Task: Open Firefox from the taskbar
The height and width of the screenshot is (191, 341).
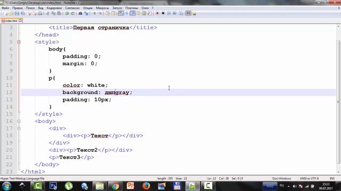Action: pyautogui.click(x=146, y=186)
